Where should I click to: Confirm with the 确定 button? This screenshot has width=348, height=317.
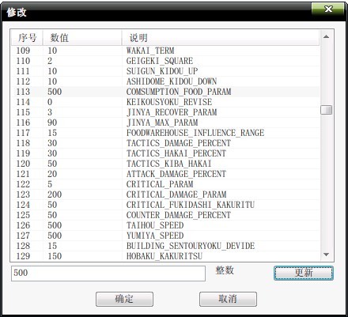coord(124,299)
